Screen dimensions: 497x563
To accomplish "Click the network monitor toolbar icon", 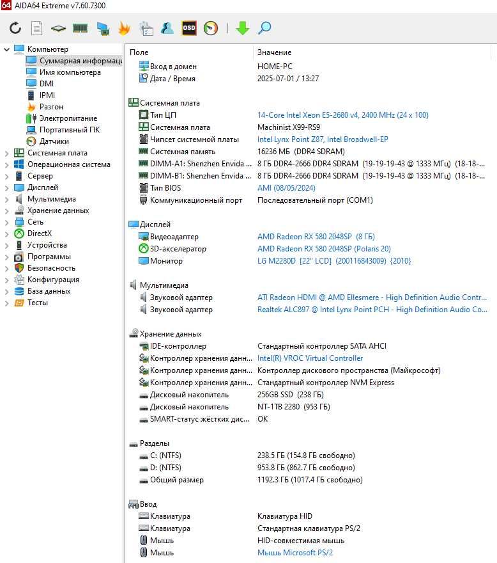I will tap(103, 28).
